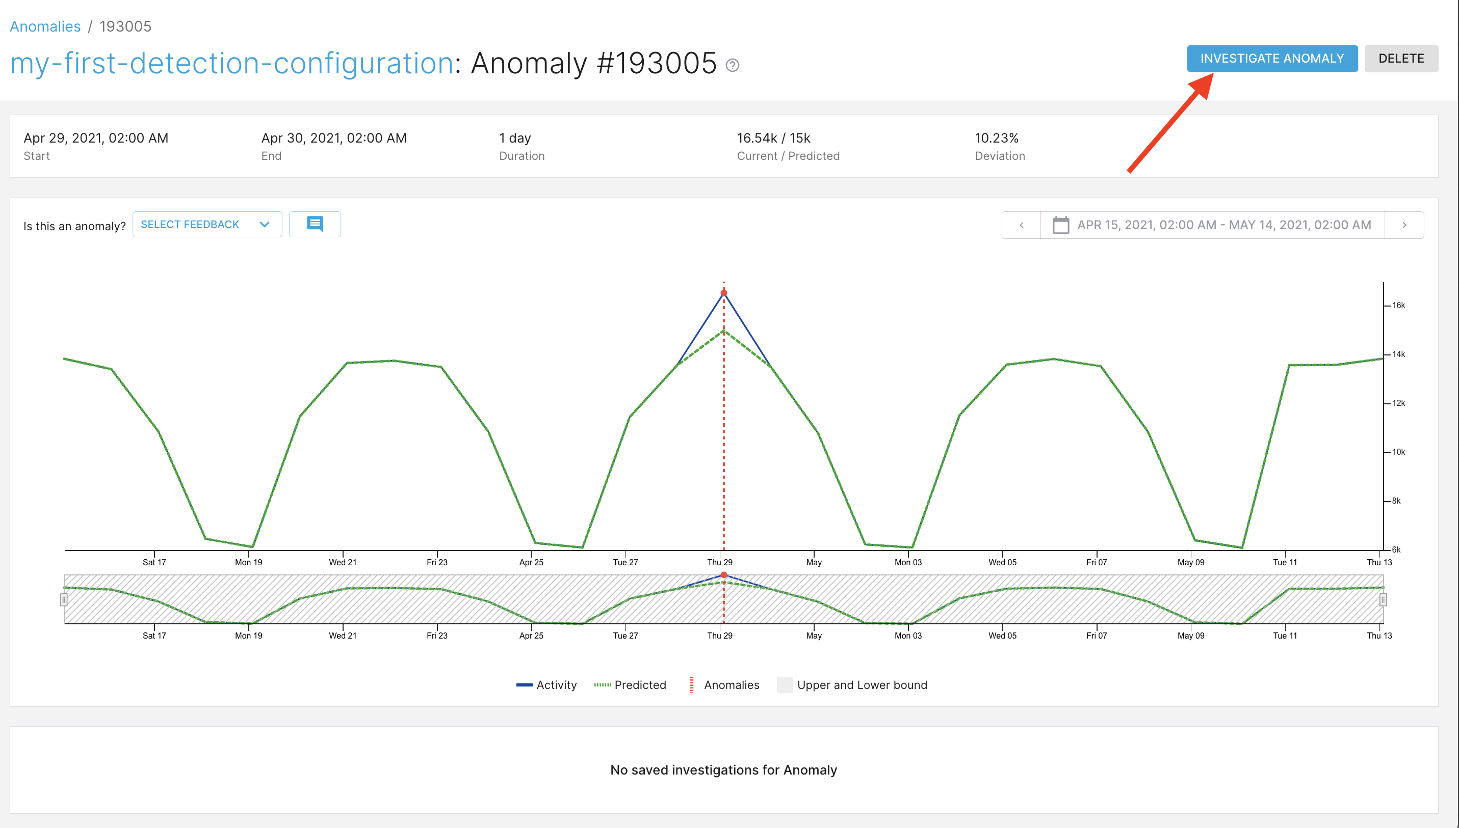
Task: Click the red anomaly point on chart
Action: [x=723, y=293]
